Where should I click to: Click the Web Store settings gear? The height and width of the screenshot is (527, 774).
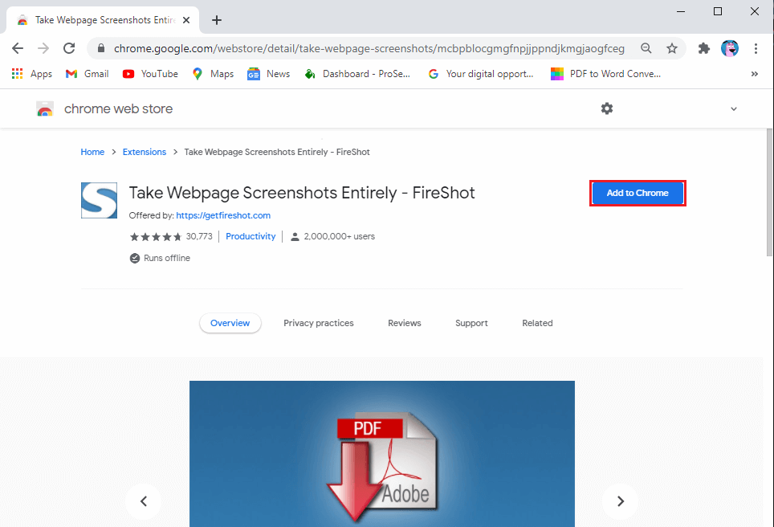(x=606, y=108)
